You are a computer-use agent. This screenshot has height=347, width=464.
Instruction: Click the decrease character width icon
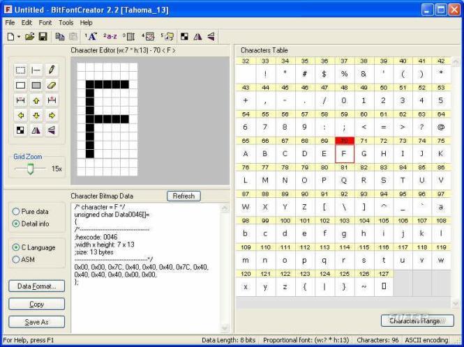(20, 100)
